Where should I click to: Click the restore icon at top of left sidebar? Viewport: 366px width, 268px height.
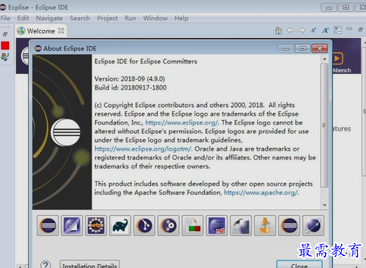pos(5,34)
